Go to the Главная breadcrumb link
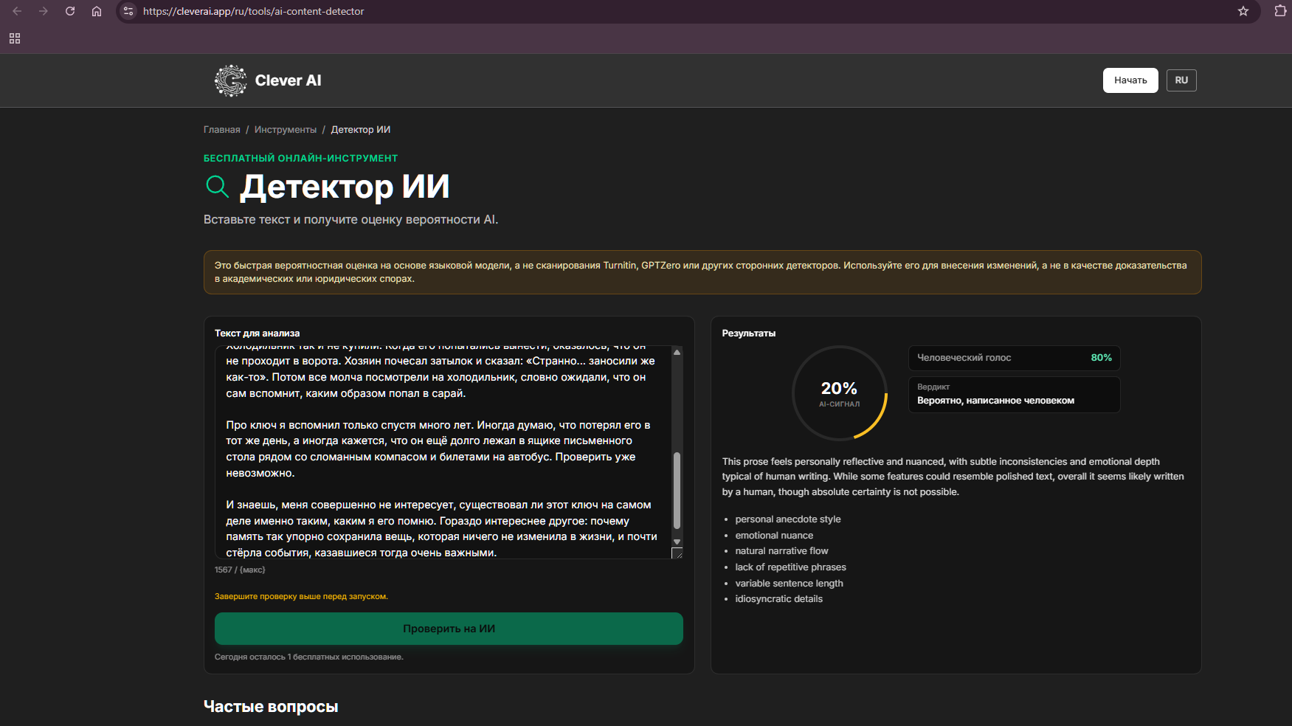 pyautogui.click(x=222, y=130)
